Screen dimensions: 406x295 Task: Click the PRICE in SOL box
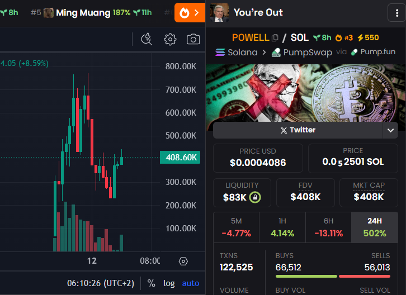(x=353, y=158)
